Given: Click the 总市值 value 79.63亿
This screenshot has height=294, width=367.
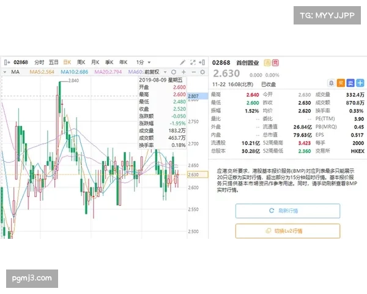Looking at the screenshot, I should [303, 135].
